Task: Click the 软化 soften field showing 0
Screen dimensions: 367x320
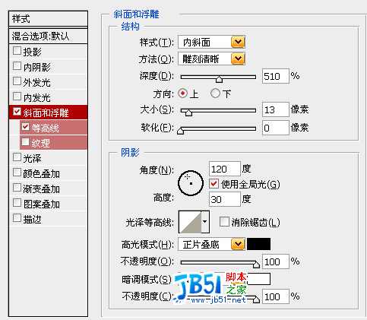Action: point(276,128)
